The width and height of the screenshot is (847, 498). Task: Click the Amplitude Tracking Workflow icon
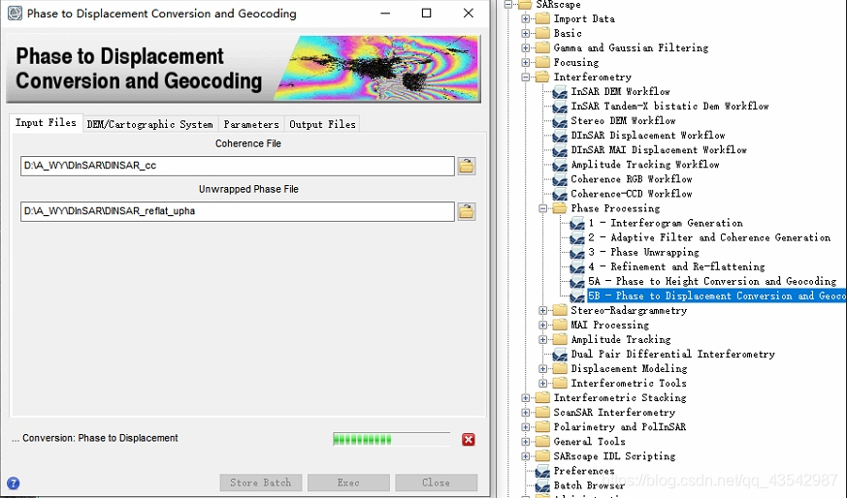[x=560, y=165]
